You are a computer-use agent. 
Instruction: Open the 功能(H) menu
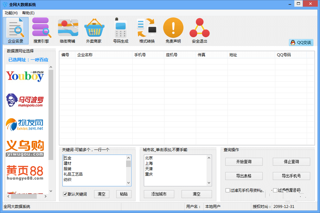(x=11, y=13)
